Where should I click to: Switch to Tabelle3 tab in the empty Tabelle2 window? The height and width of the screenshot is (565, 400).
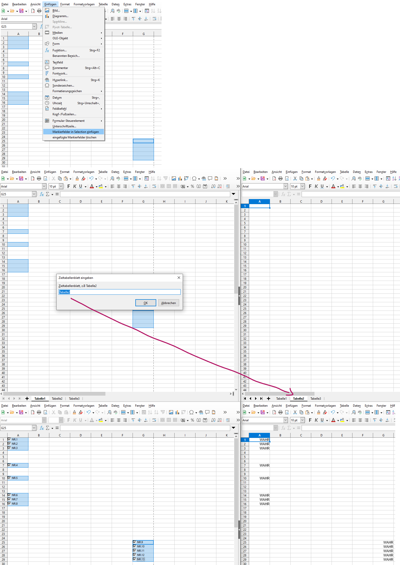pos(316,399)
